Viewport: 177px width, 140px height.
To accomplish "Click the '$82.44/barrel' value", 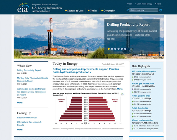I will point(148,74).
